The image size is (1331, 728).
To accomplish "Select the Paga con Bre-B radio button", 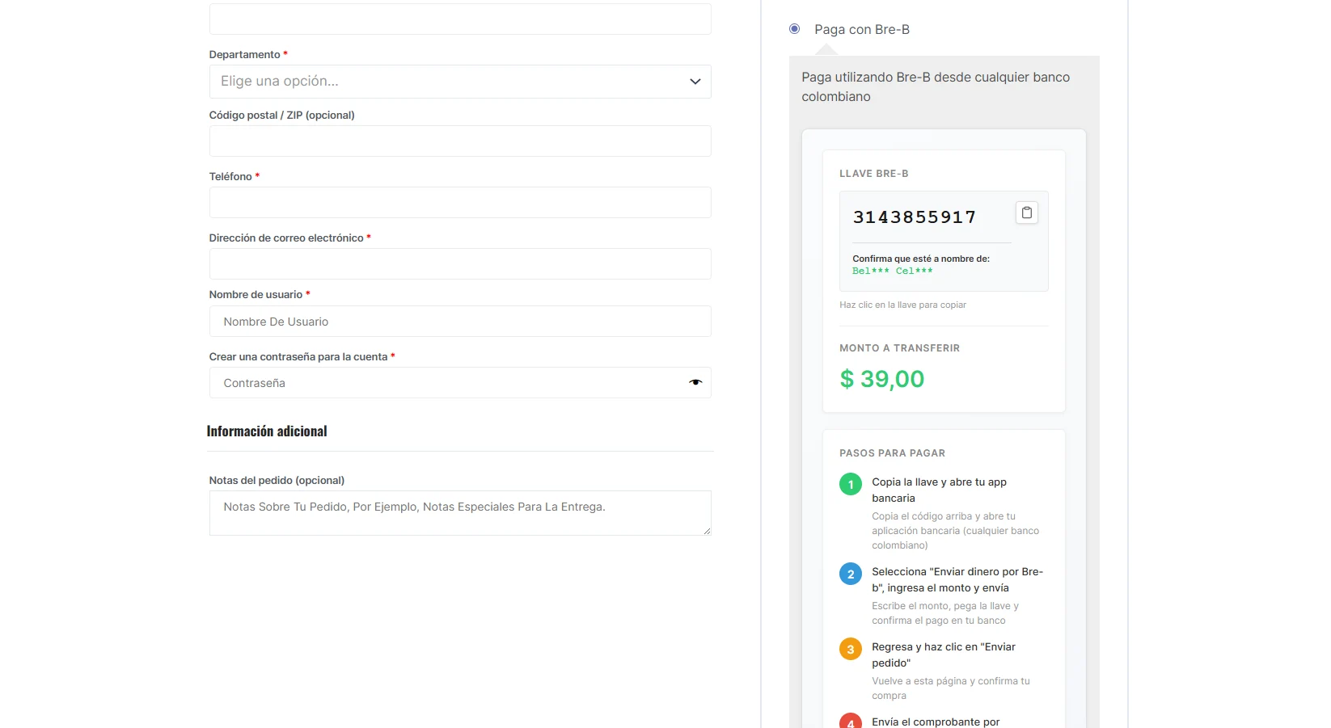I will (794, 29).
